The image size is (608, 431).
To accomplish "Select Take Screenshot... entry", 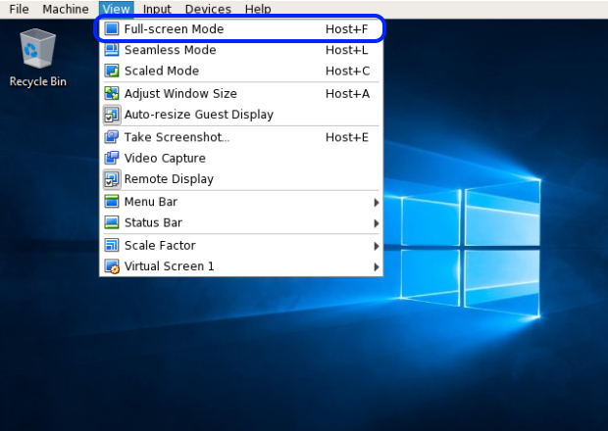I will coord(240,137).
